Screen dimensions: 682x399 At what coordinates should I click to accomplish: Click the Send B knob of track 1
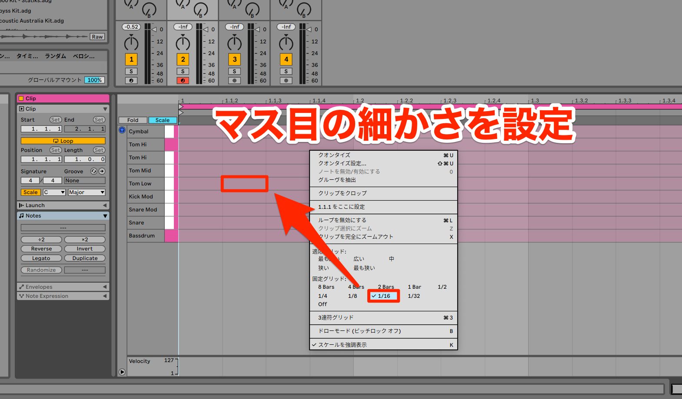point(149,9)
